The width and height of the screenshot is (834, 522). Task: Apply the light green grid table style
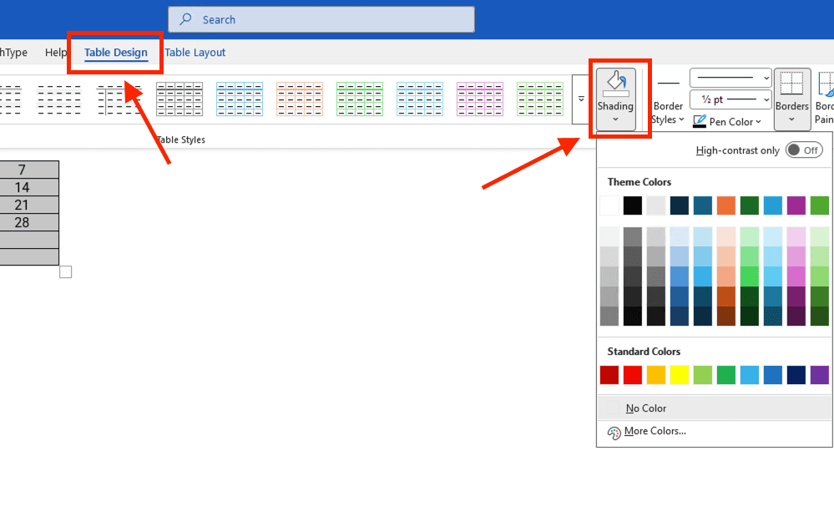pyautogui.click(x=540, y=99)
